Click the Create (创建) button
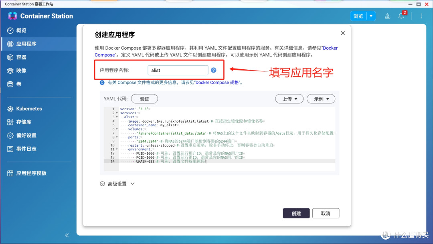Image resolution: width=433 pixels, height=244 pixels. [296, 214]
